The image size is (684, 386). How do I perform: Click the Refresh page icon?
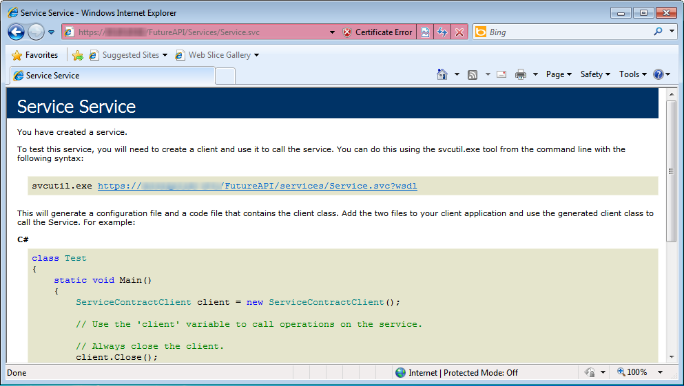coord(442,32)
